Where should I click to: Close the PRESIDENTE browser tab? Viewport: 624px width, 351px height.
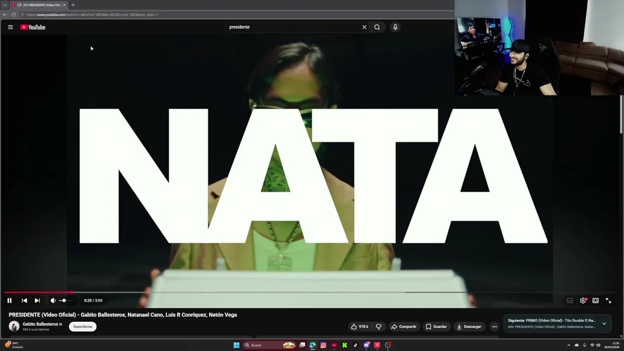click(x=64, y=5)
